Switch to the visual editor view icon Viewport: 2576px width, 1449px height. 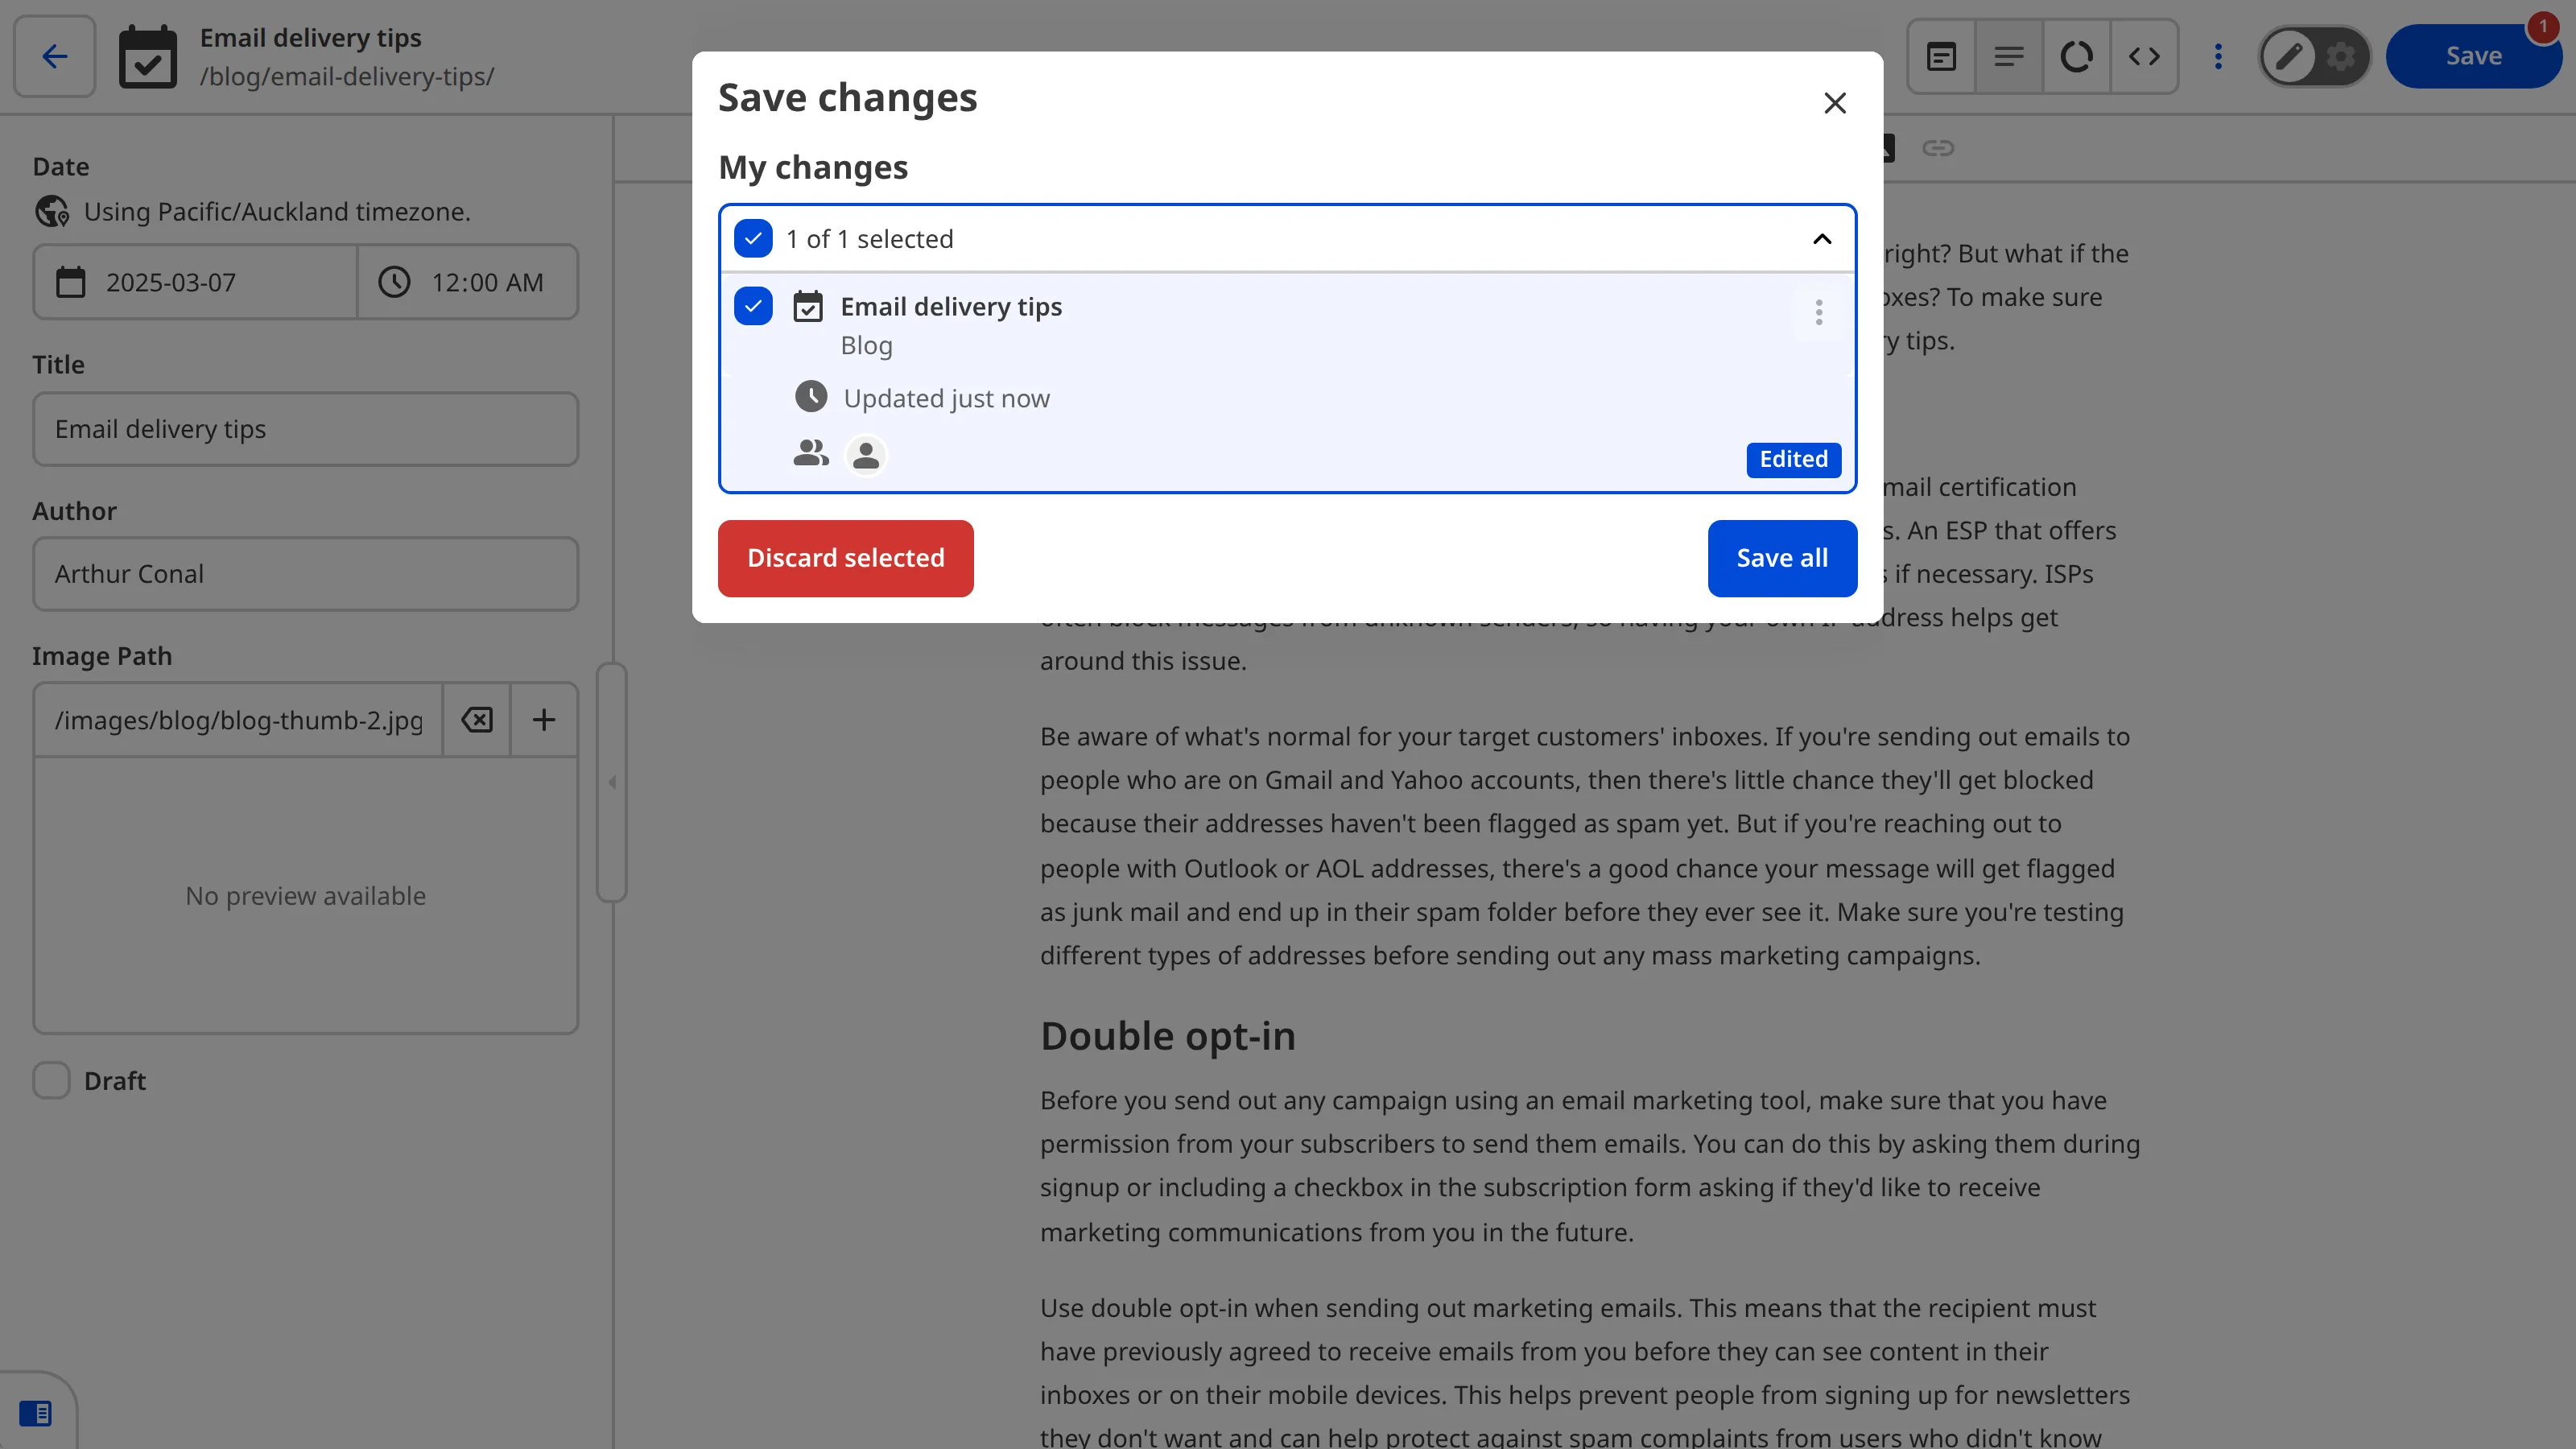(x=1941, y=56)
